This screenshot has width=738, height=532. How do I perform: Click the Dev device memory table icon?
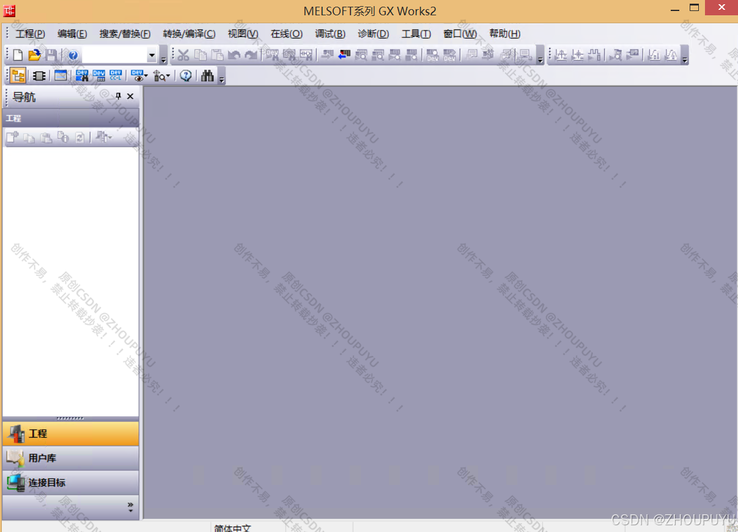point(99,76)
